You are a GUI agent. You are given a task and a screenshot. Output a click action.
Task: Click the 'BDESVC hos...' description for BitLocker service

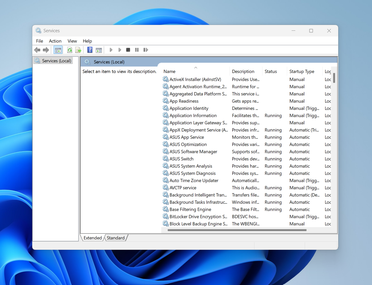pyautogui.click(x=245, y=217)
